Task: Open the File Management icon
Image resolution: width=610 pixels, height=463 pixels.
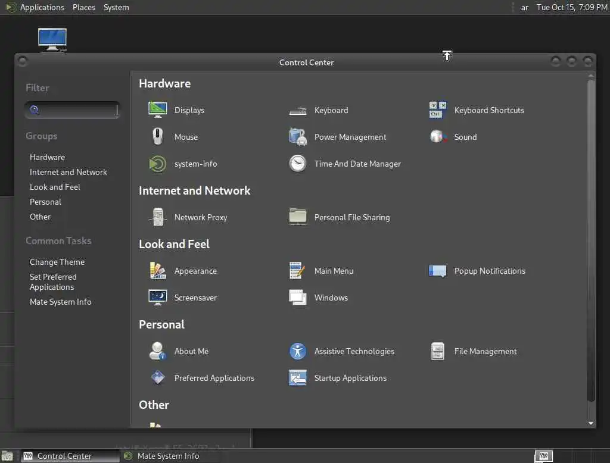Action: (x=438, y=351)
